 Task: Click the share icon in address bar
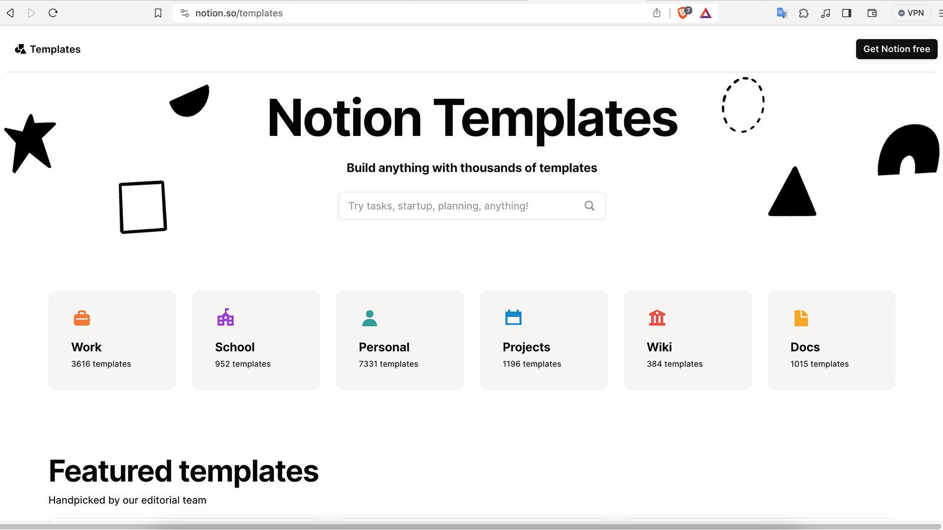657,13
